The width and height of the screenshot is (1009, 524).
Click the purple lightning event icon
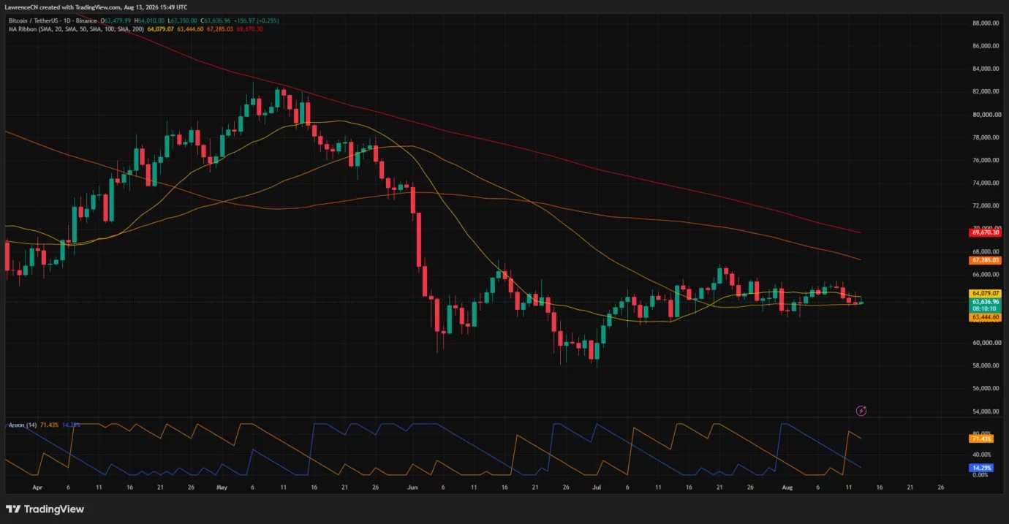[861, 411]
